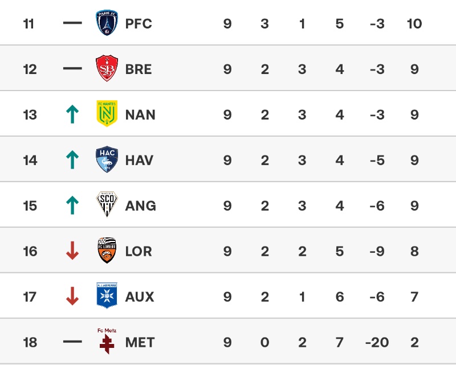Click the red down arrow beside AUX

(72, 297)
